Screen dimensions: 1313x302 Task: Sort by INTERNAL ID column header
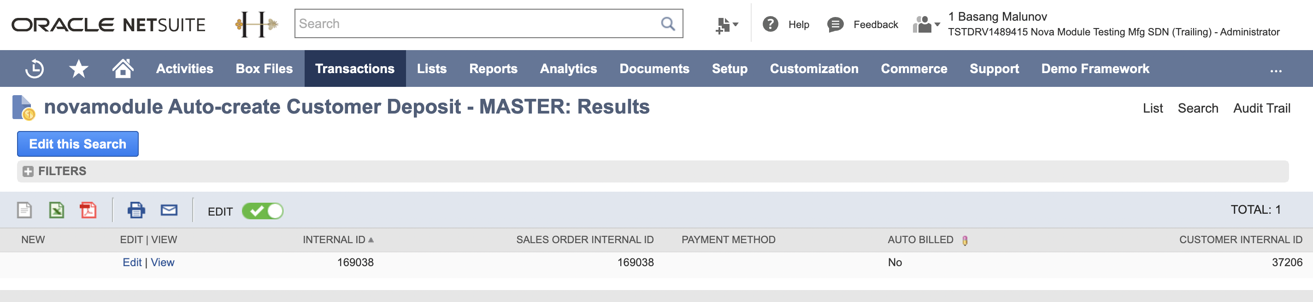coord(338,239)
